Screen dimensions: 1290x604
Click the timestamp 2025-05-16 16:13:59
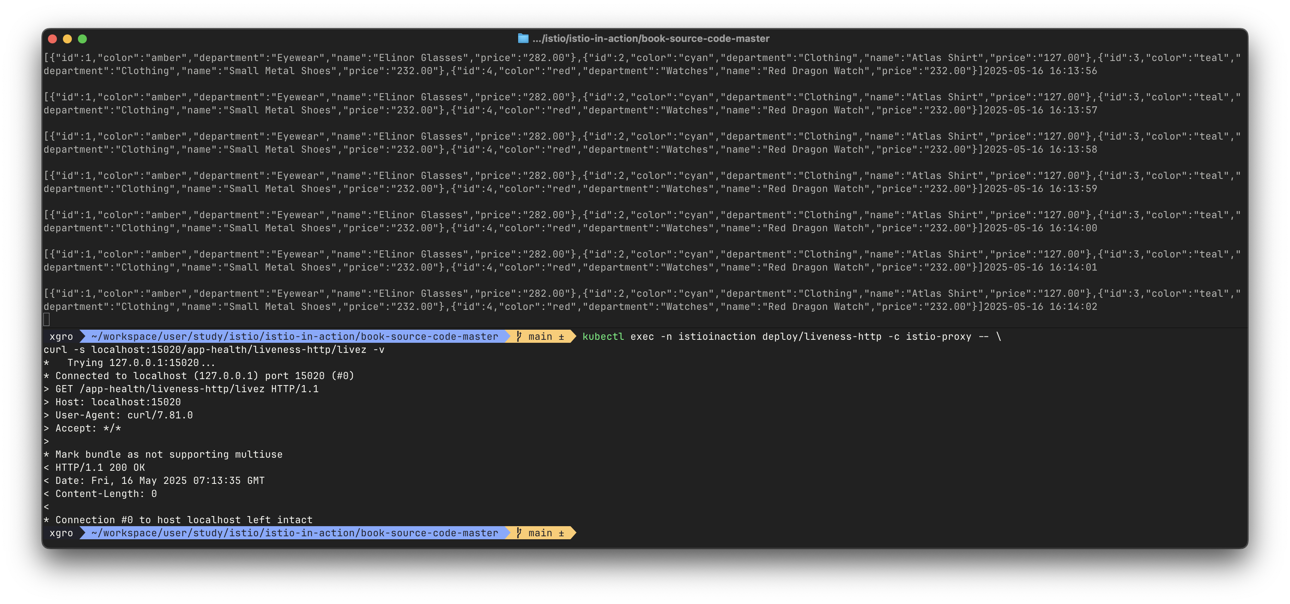[x=1041, y=189]
